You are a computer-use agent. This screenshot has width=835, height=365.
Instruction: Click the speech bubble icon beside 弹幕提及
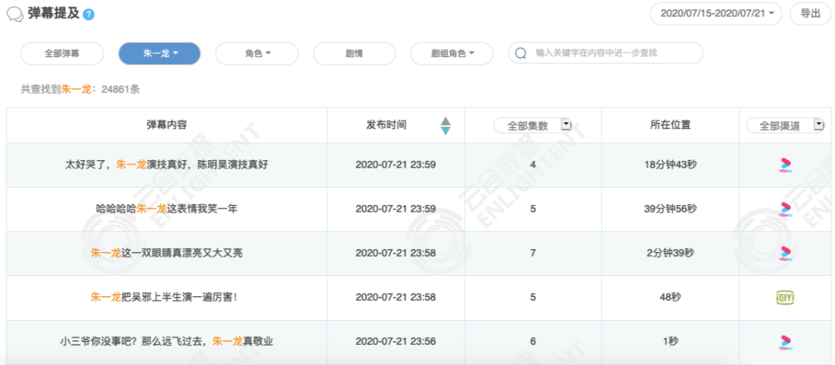(15, 14)
